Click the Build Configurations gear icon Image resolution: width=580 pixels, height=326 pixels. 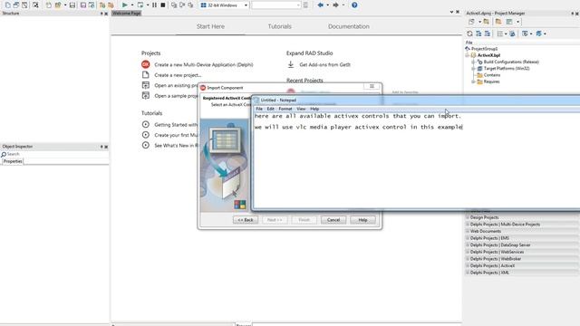click(479, 62)
